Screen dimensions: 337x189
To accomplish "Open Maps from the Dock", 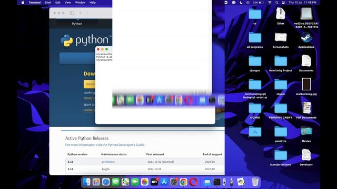I will pos(125,182).
